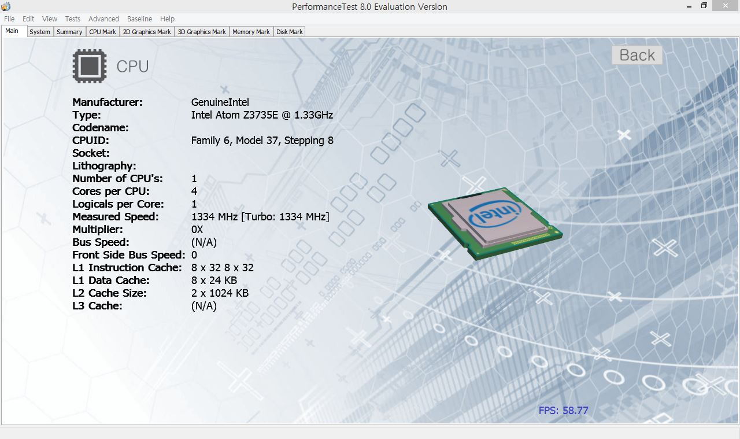Click the FPS: 58.77 readout
The height and width of the screenshot is (439, 740).
click(563, 411)
